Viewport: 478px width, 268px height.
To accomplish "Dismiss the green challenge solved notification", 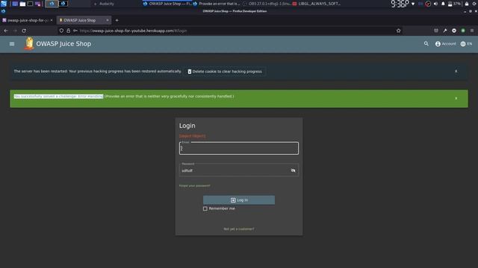I will tap(456, 98).
